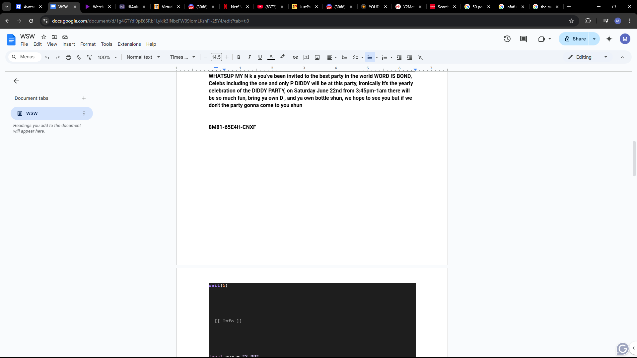Toggle the checklist formatting
Screen dimensions: 637x358
[355, 57]
